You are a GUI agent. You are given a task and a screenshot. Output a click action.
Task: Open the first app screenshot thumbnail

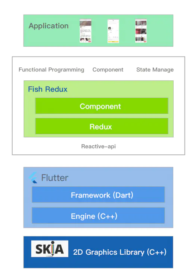[86, 31]
